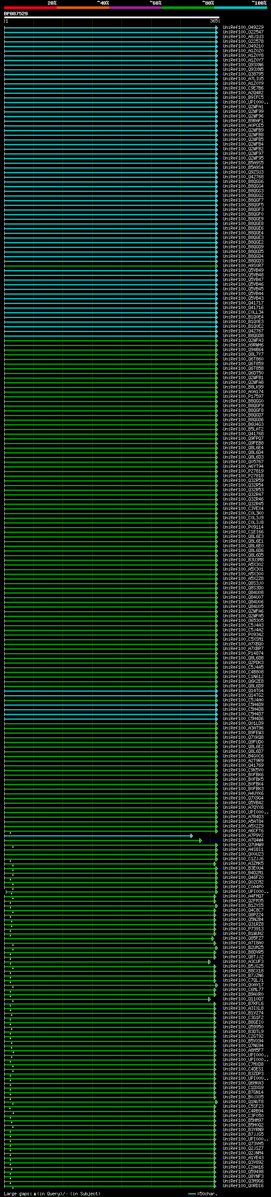The width and height of the screenshot is (271, 1197).
Task: Open hit UniRef100_O49210
Action: tap(243, 46)
